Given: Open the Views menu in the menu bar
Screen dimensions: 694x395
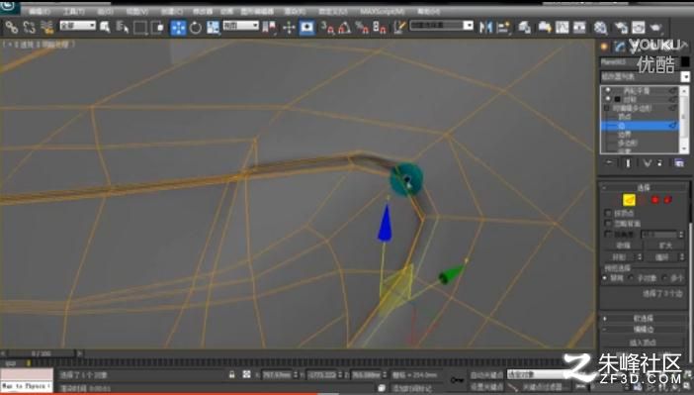Looking at the screenshot, I should tap(137, 11).
